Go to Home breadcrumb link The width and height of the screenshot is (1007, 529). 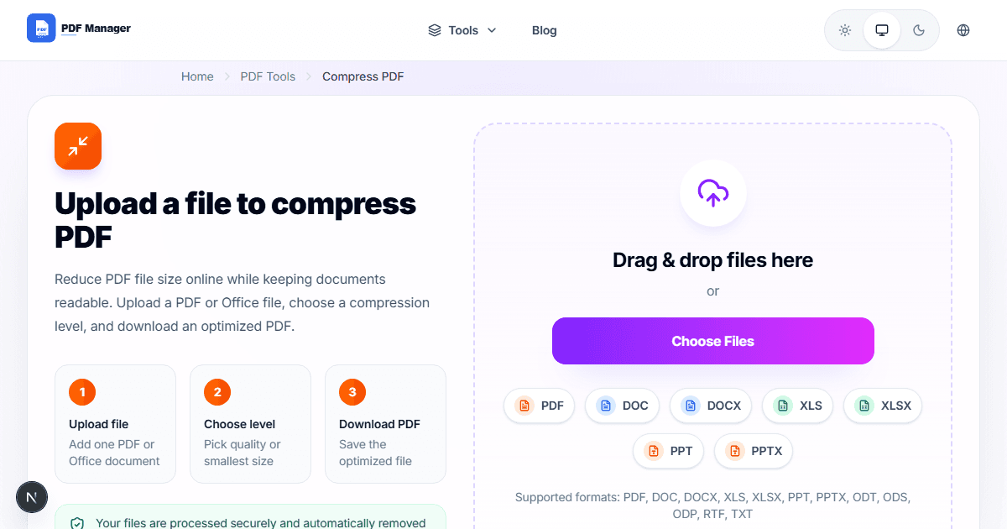(197, 76)
